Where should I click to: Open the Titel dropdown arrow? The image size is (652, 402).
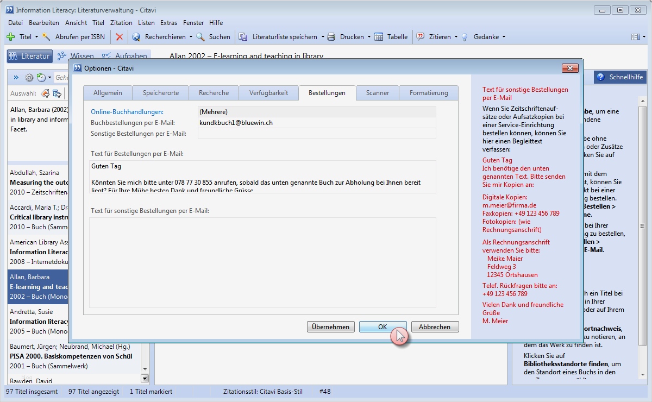36,37
